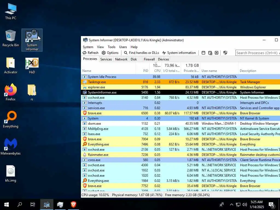Click Physical memory in status bar
This screenshot has height=210, width=280.
click(137, 195)
